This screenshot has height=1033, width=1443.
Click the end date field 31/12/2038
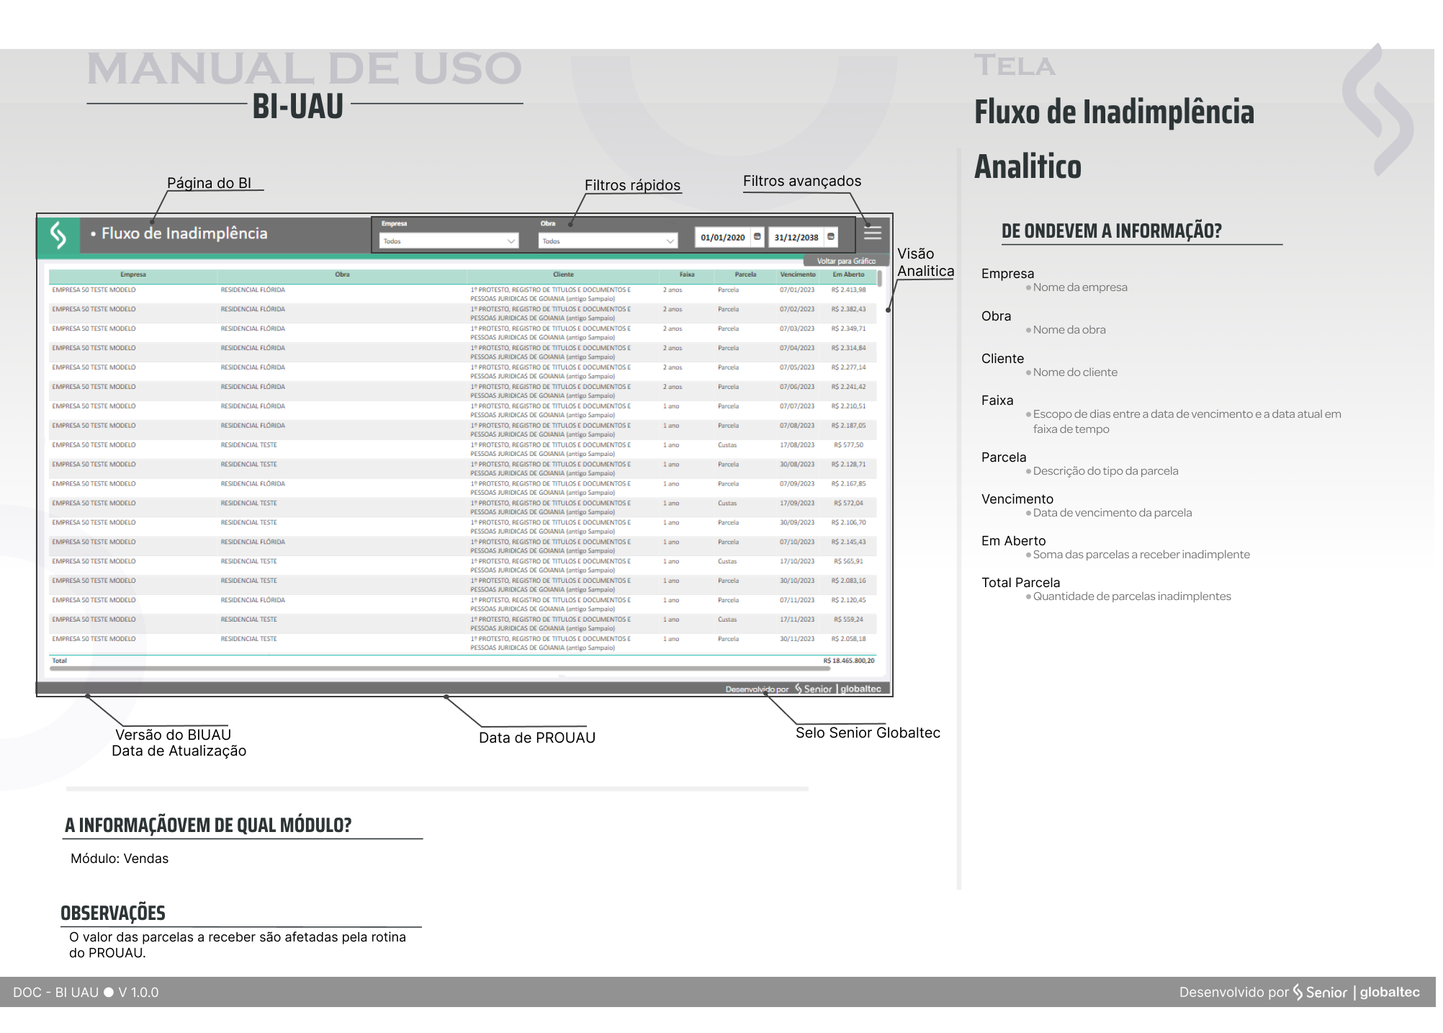[x=796, y=238]
